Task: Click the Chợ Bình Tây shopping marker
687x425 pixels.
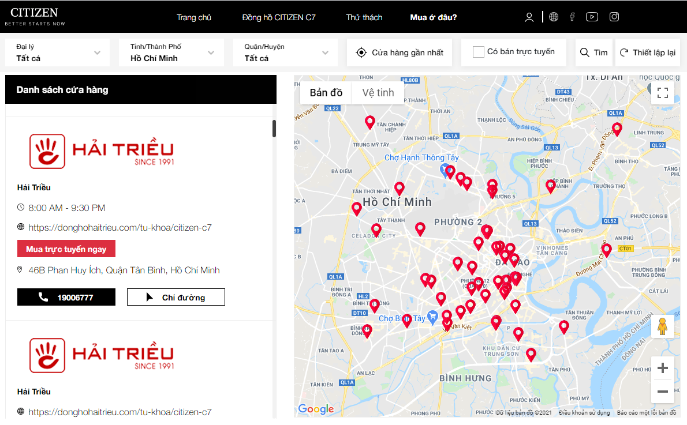Action: point(432,317)
